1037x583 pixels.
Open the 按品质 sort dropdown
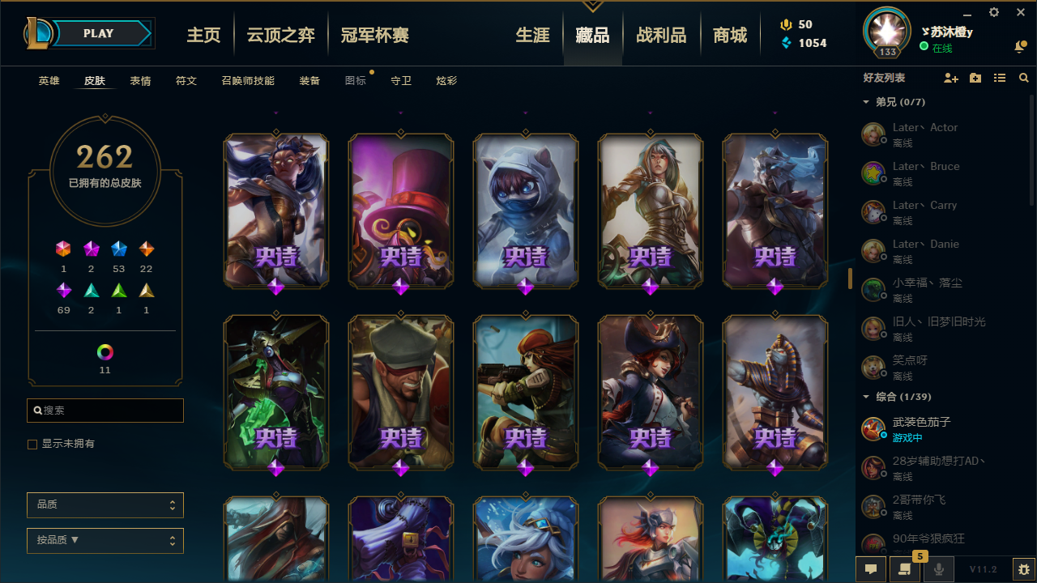105,540
